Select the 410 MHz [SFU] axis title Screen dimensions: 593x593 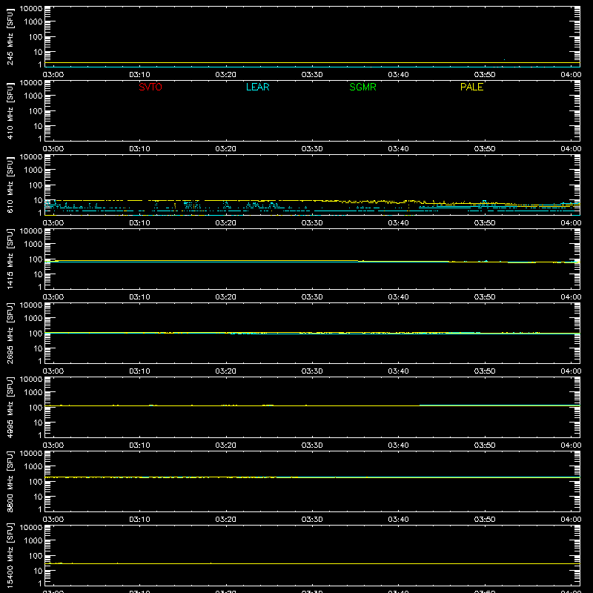point(10,110)
